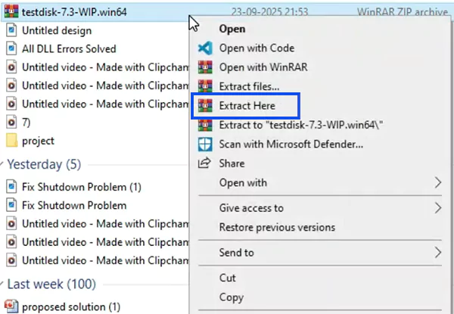Viewport: 454px width, 314px height.
Task: Click the 23-09-2025 21:53 date cell
Action: [269, 12]
